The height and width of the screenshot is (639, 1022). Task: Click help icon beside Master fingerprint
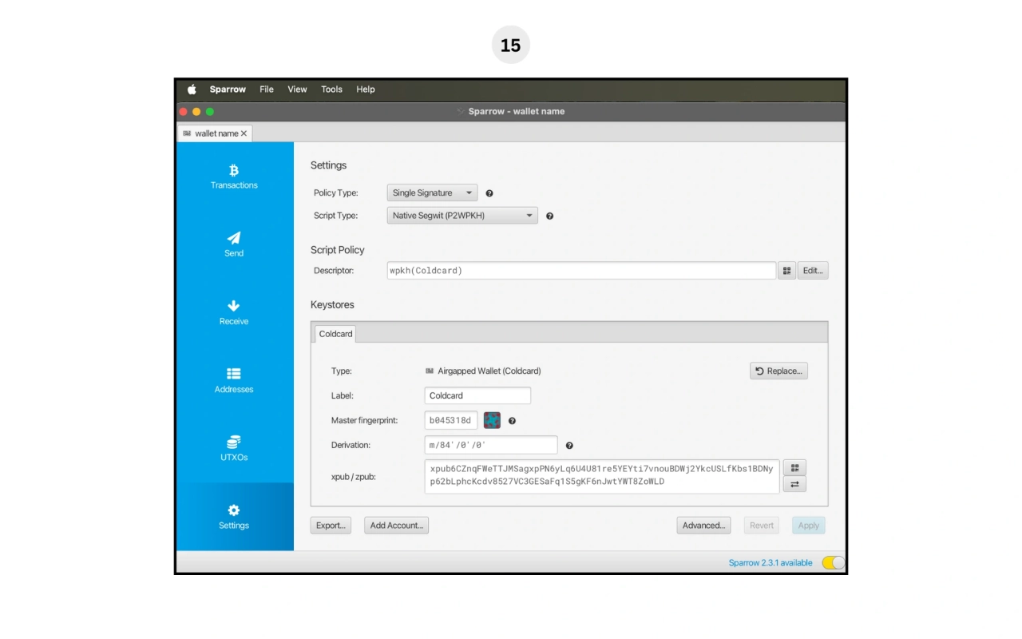512,421
